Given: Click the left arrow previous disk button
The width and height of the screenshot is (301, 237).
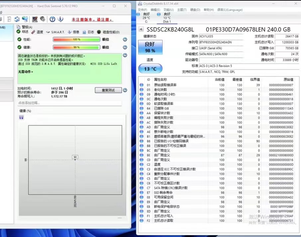Looking at the screenshot, I should (141, 29).
